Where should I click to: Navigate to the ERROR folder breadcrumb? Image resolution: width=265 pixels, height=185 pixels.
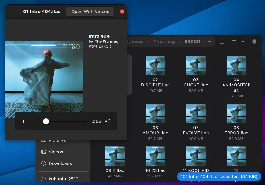192,42
